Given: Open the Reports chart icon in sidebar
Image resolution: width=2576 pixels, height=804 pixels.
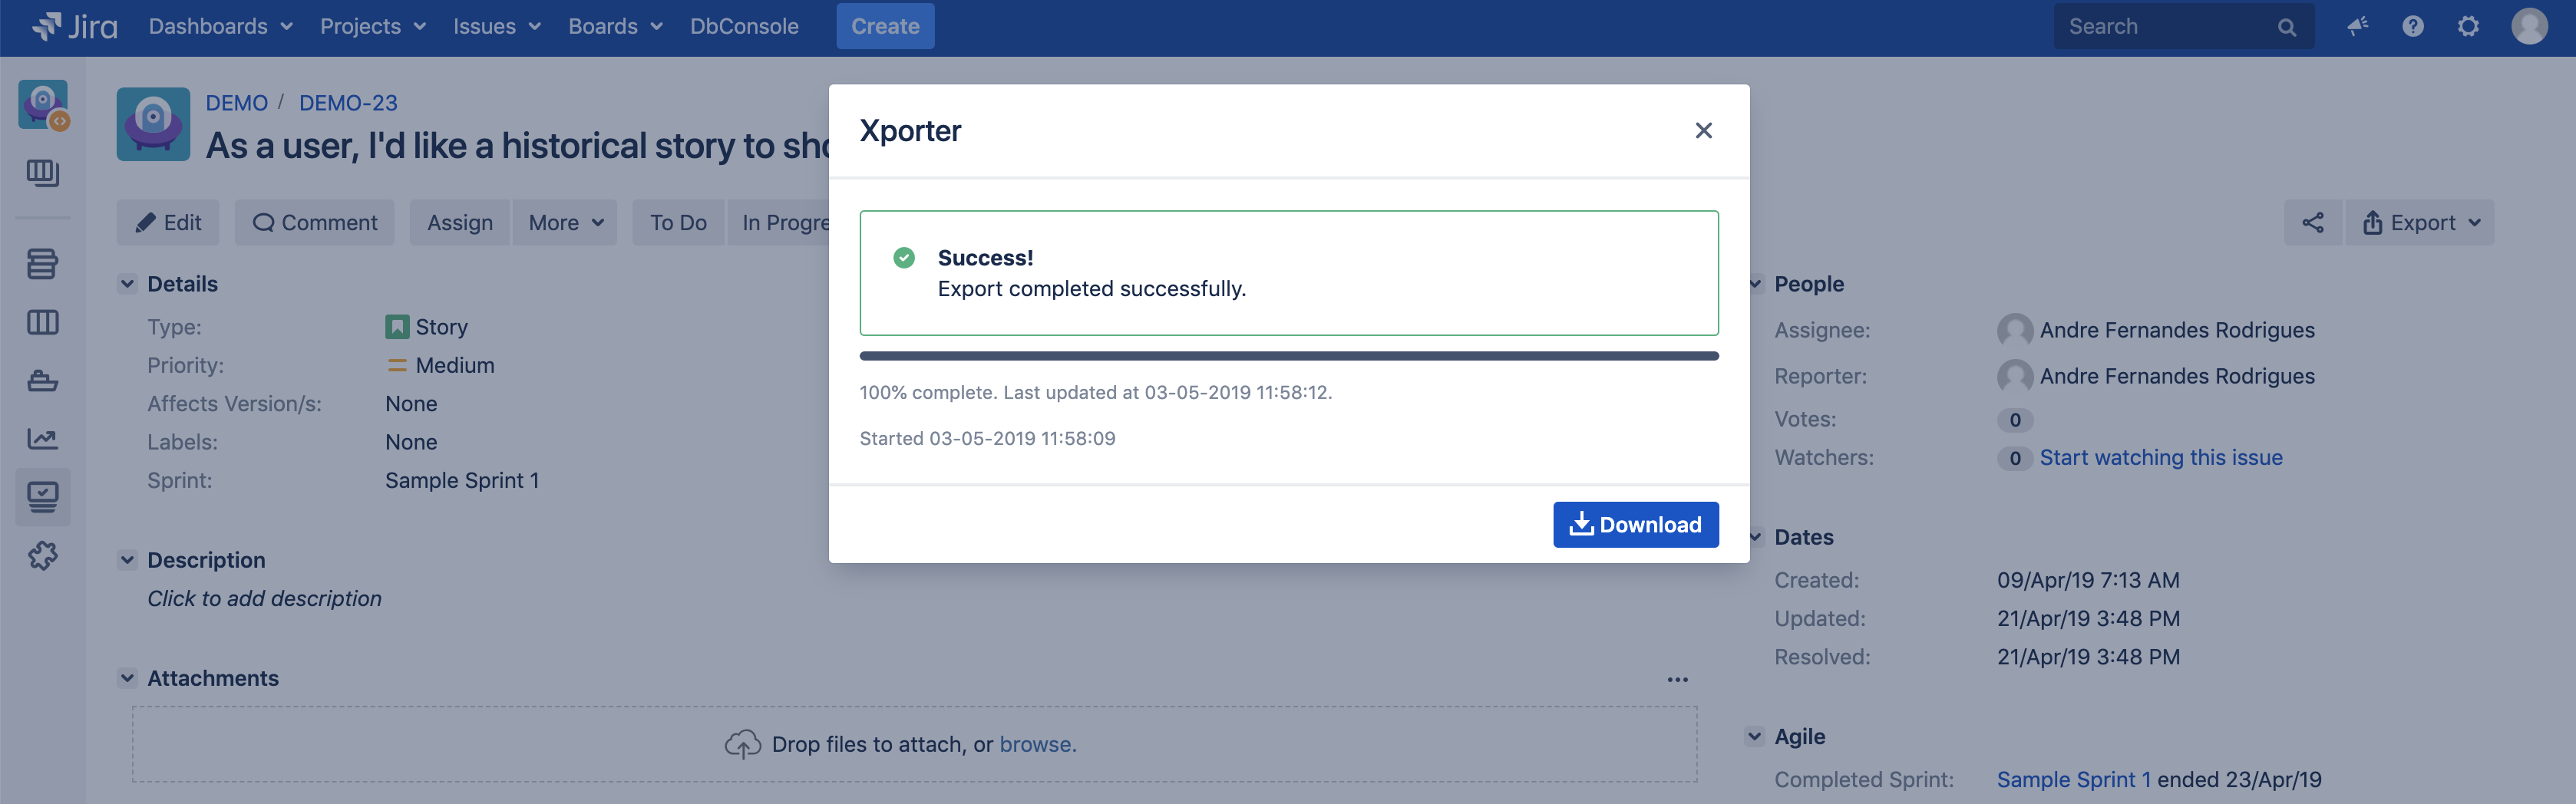Looking at the screenshot, I should [42, 439].
